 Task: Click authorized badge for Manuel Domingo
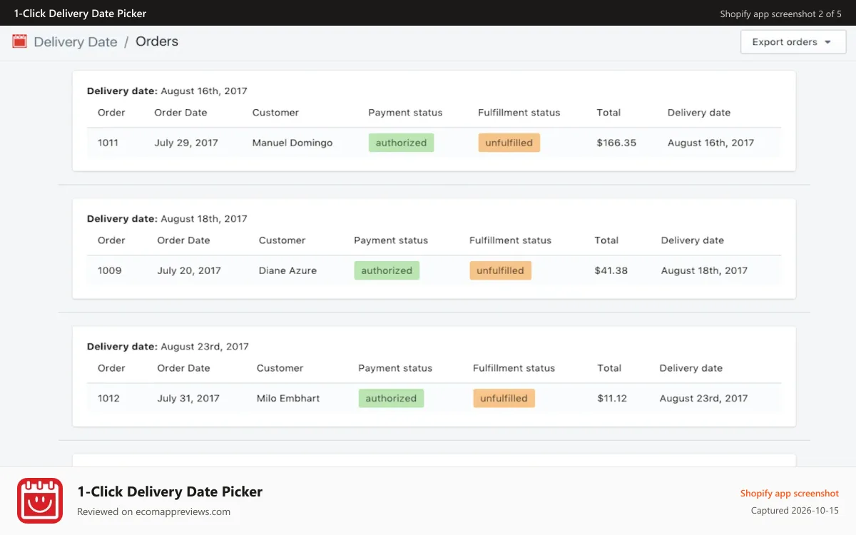[401, 143]
